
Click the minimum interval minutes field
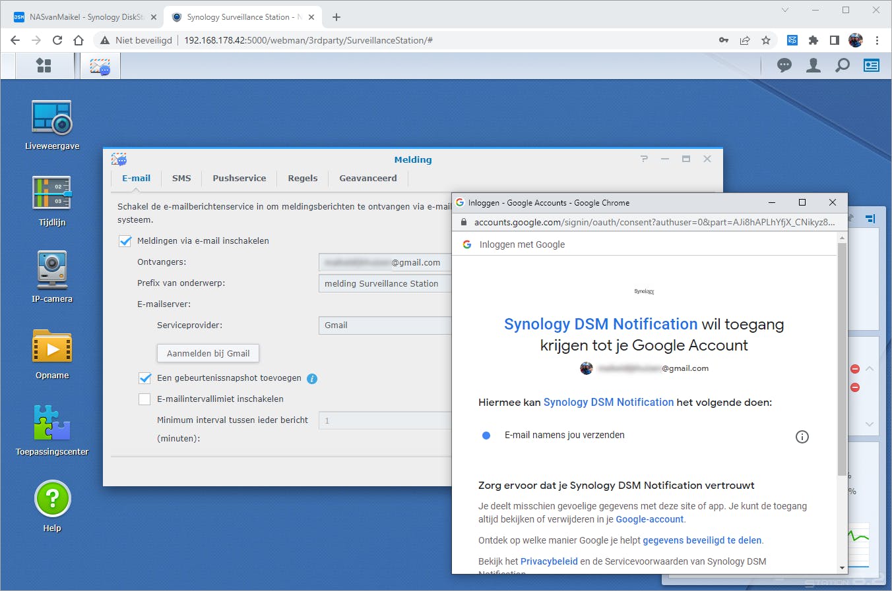coord(385,420)
